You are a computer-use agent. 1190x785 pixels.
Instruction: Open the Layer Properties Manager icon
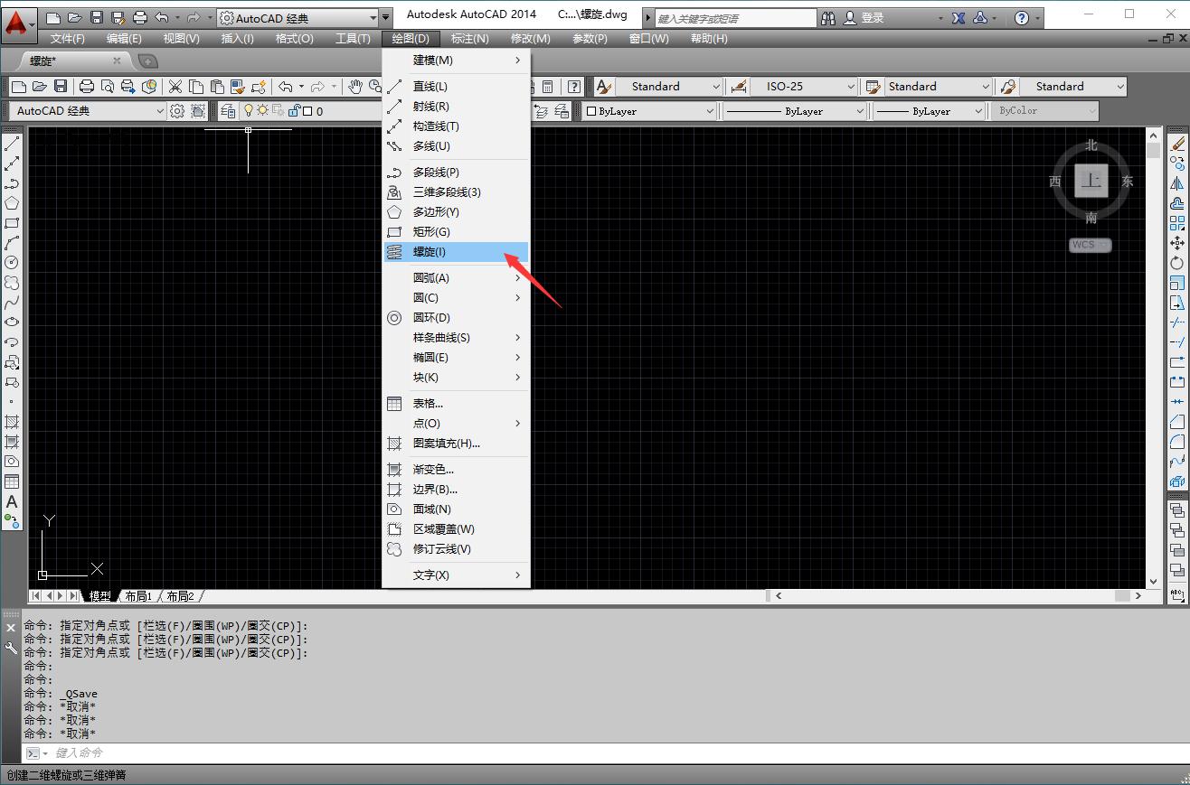(227, 111)
